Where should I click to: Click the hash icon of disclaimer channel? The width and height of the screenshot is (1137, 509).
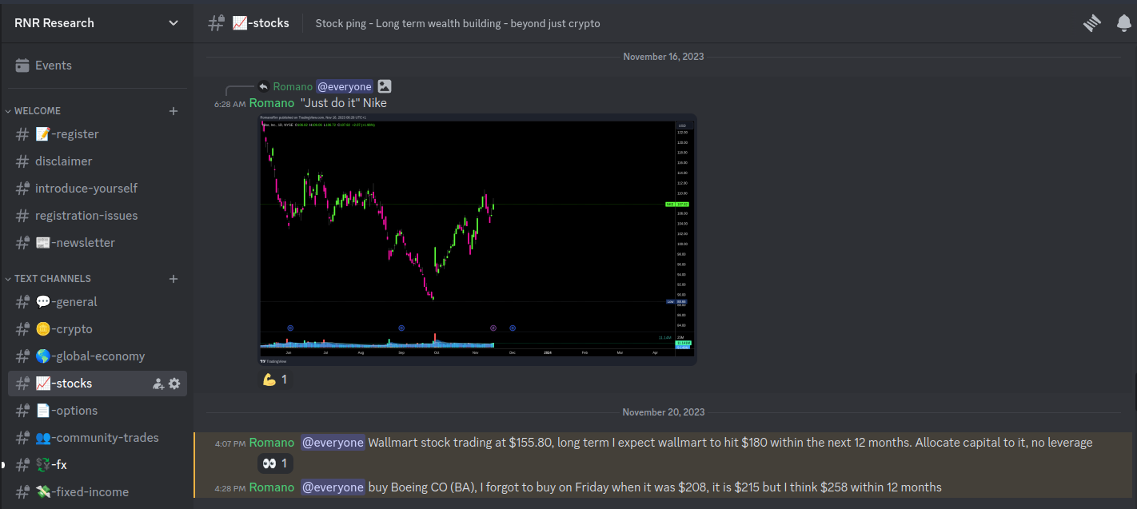[22, 161]
